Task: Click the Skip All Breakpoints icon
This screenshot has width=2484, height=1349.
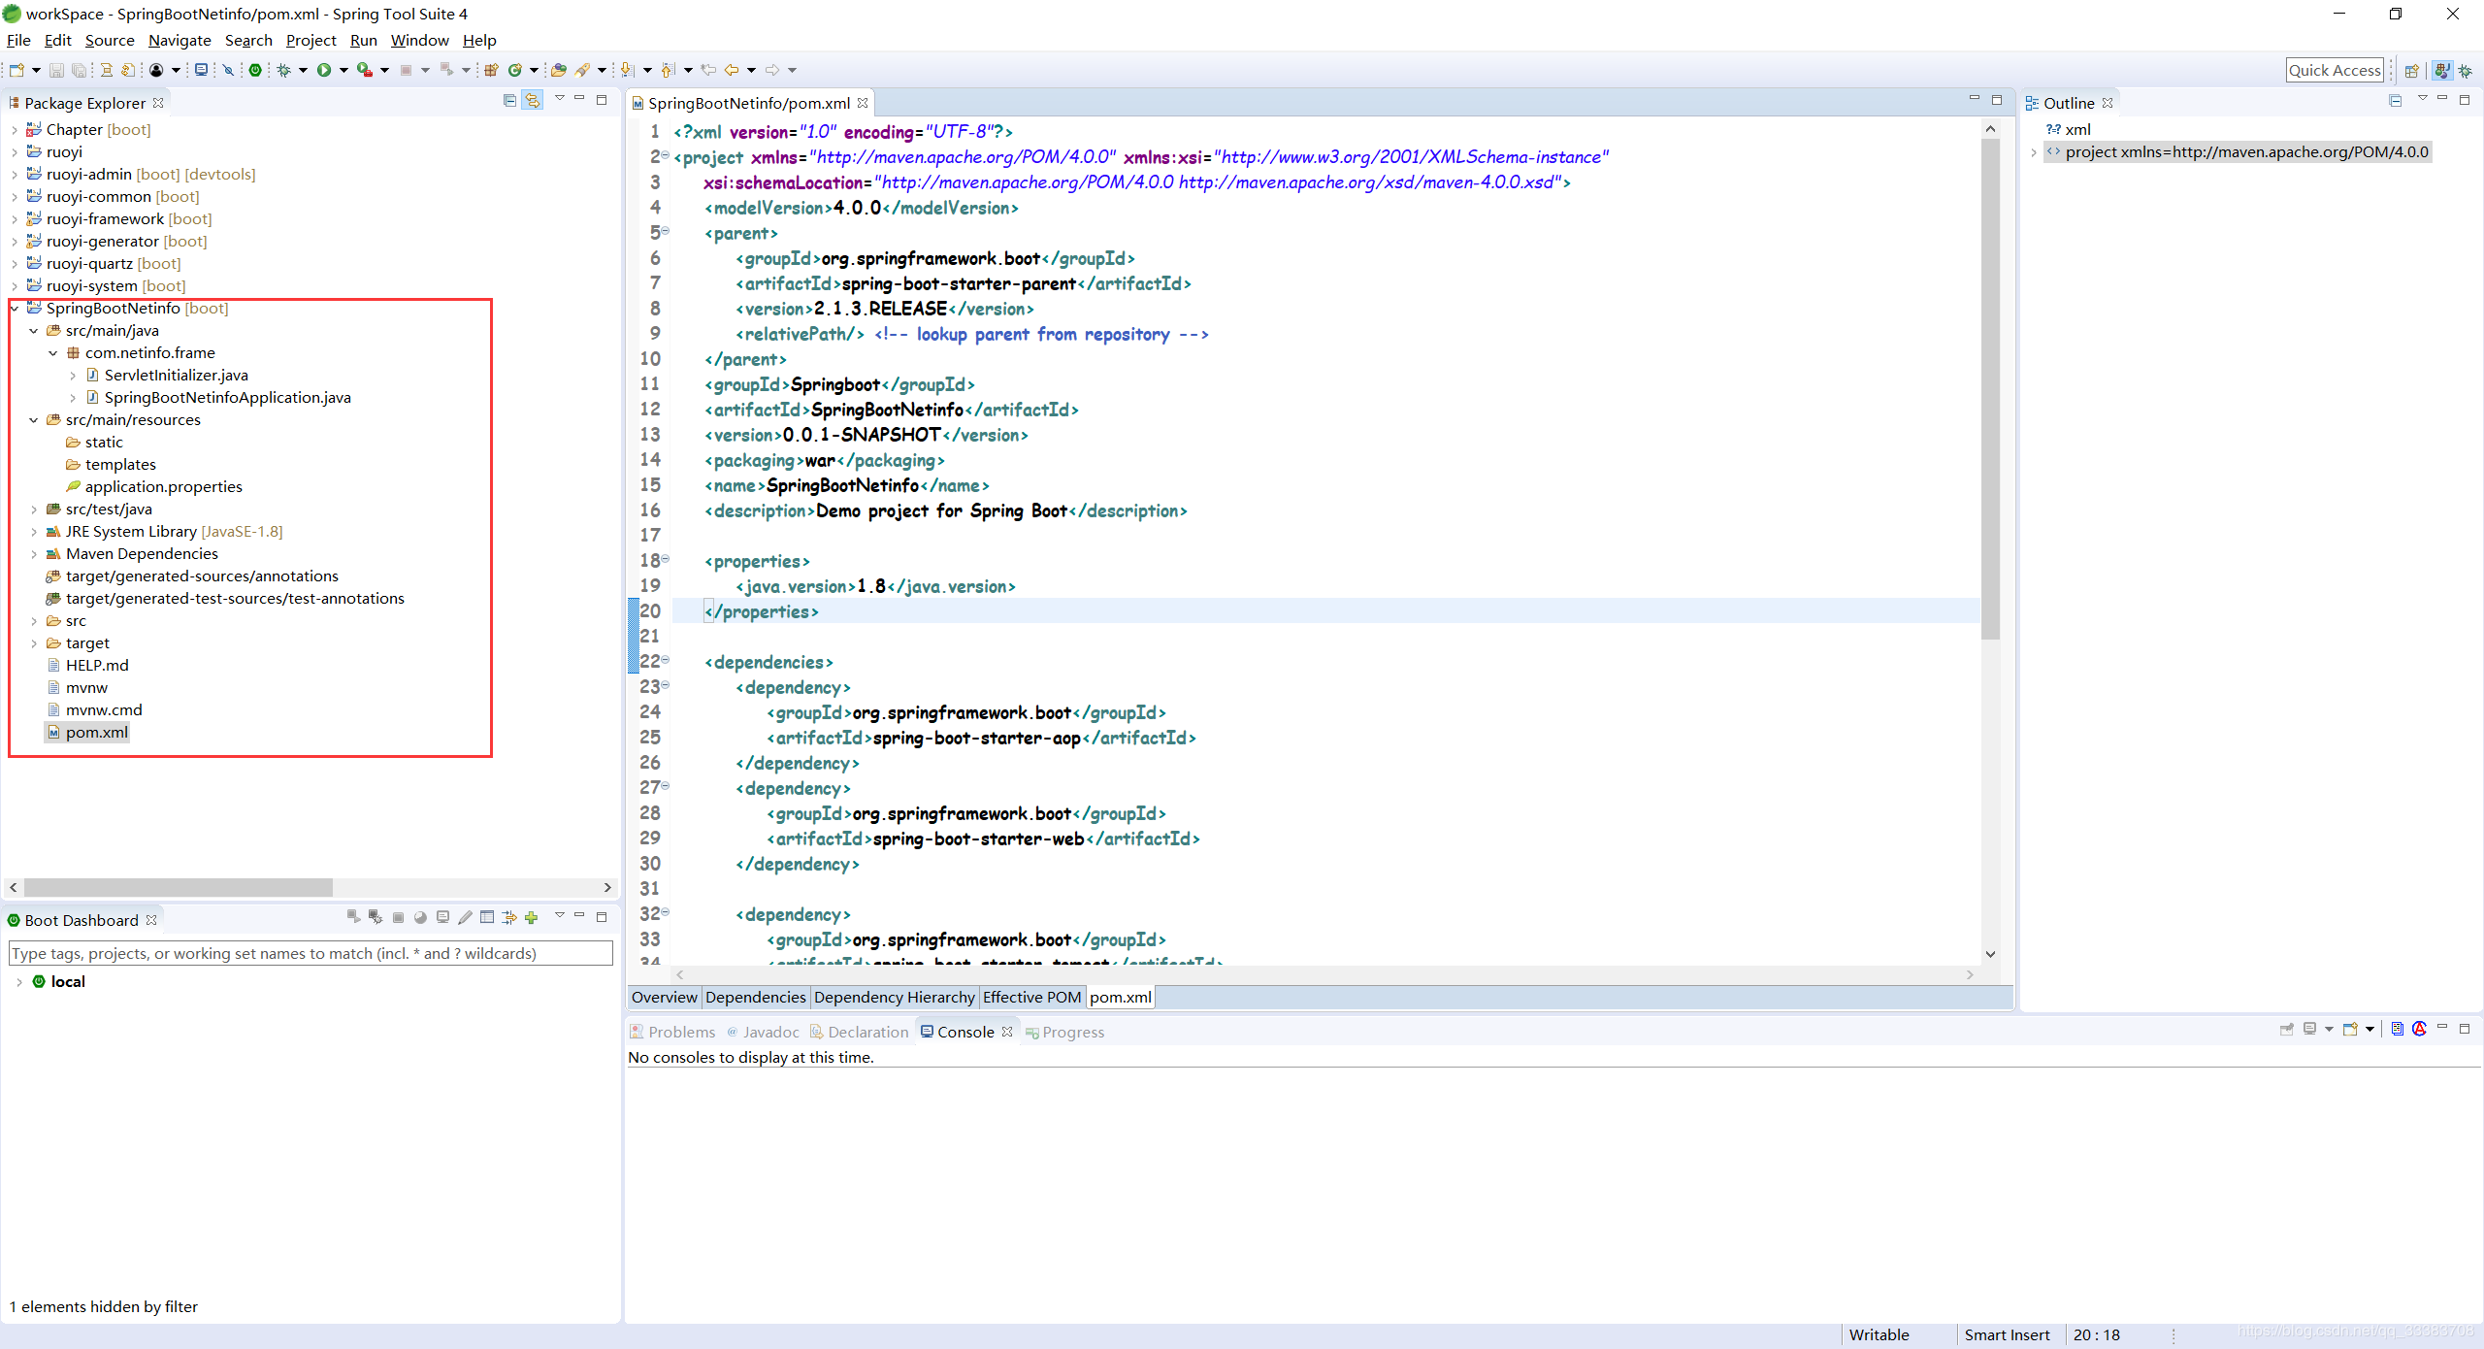Action: [229, 70]
